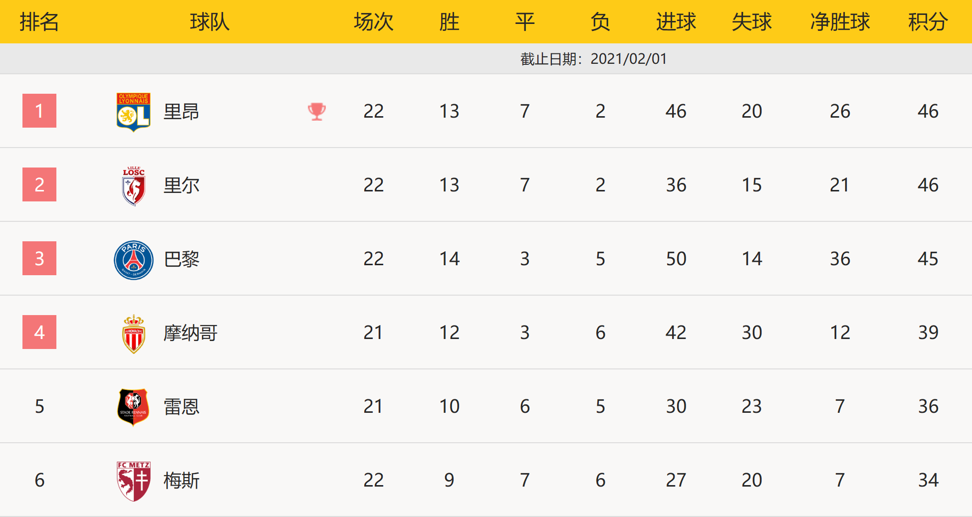The width and height of the screenshot is (972, 517).
Task: Click the 进球 column header
Action: tap(676, 22)
